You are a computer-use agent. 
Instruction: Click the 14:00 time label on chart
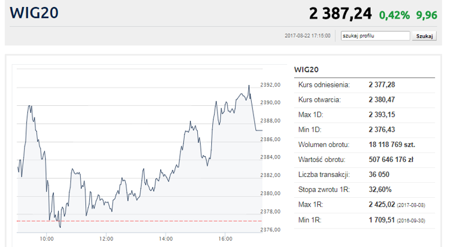[x=166, y=239]
